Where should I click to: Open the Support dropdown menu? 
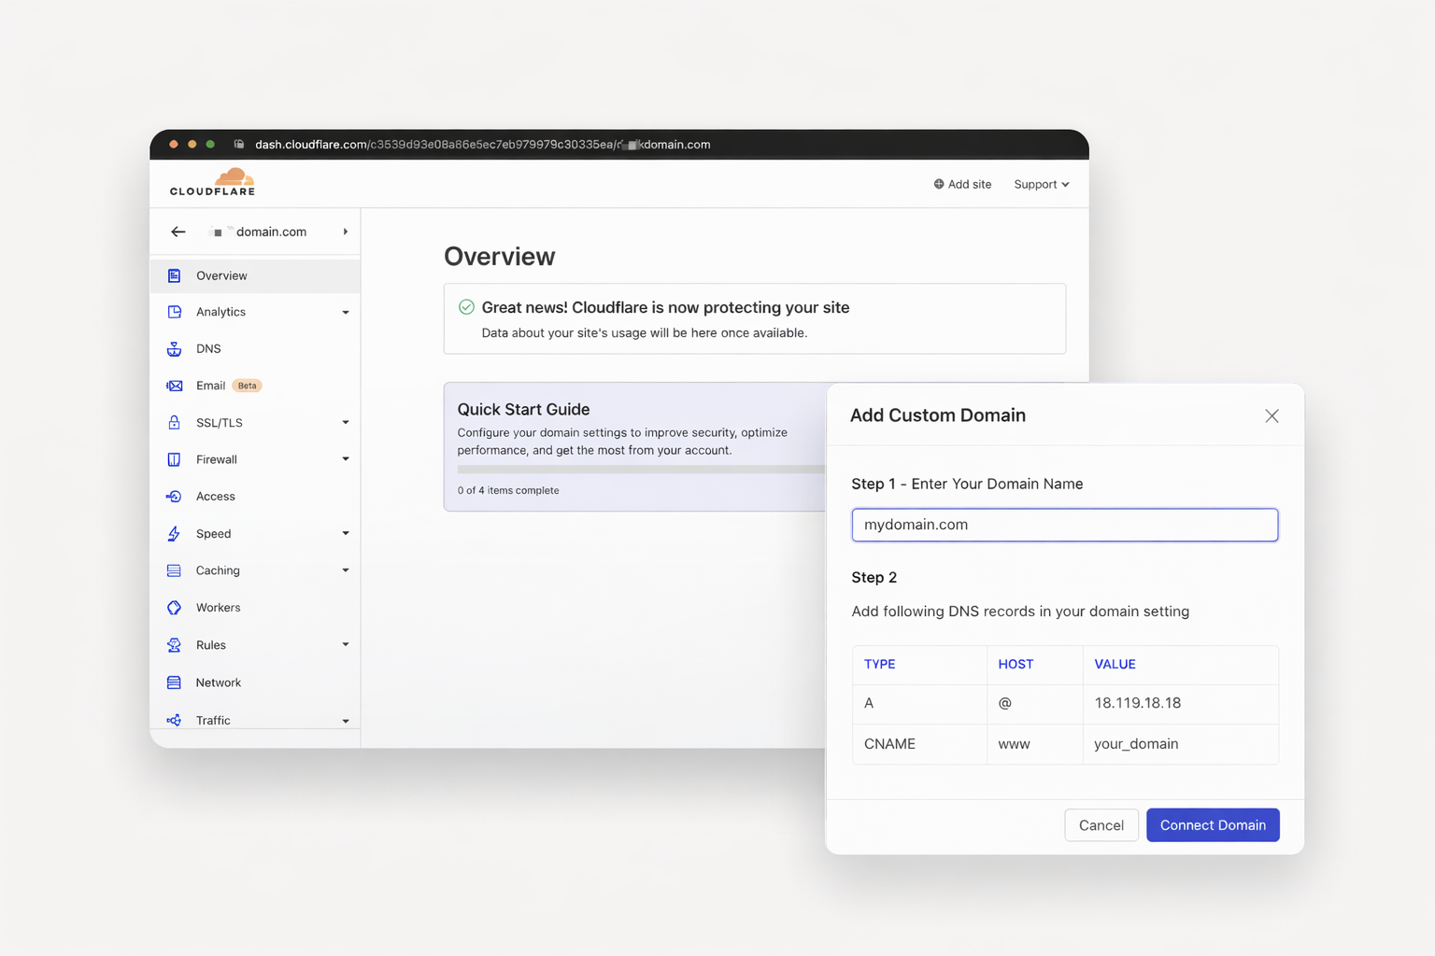pos(1041,185)
